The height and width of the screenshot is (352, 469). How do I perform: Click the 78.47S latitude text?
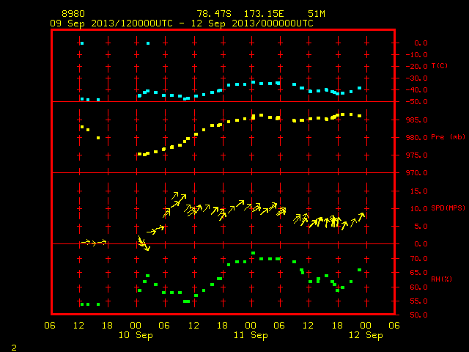(x=214, y=14)
